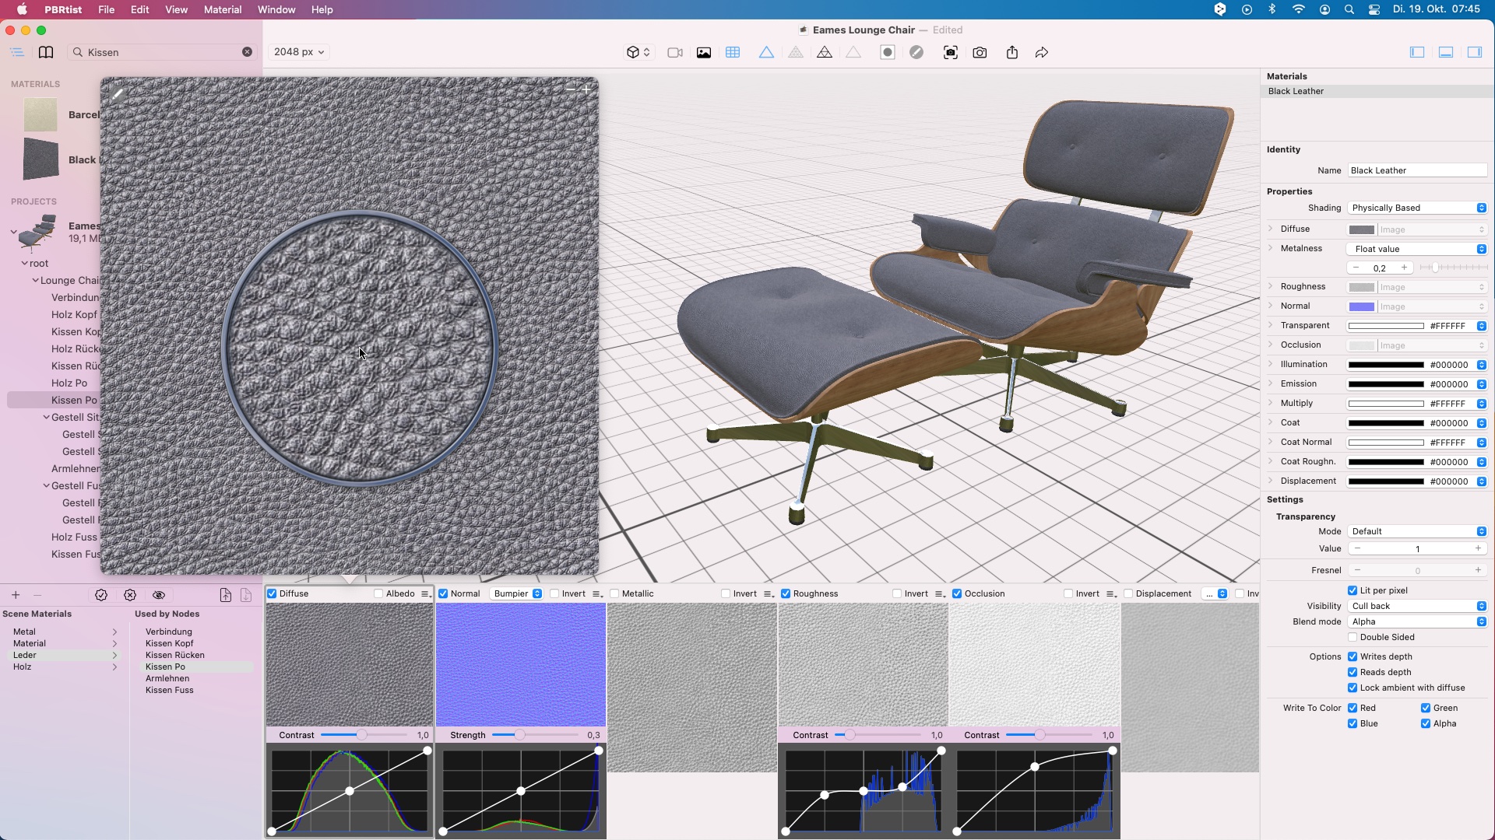This screenshot has width=1495, height=840.
Task: Open the Material menu in the menu bar
Action: tap(223, 9)
